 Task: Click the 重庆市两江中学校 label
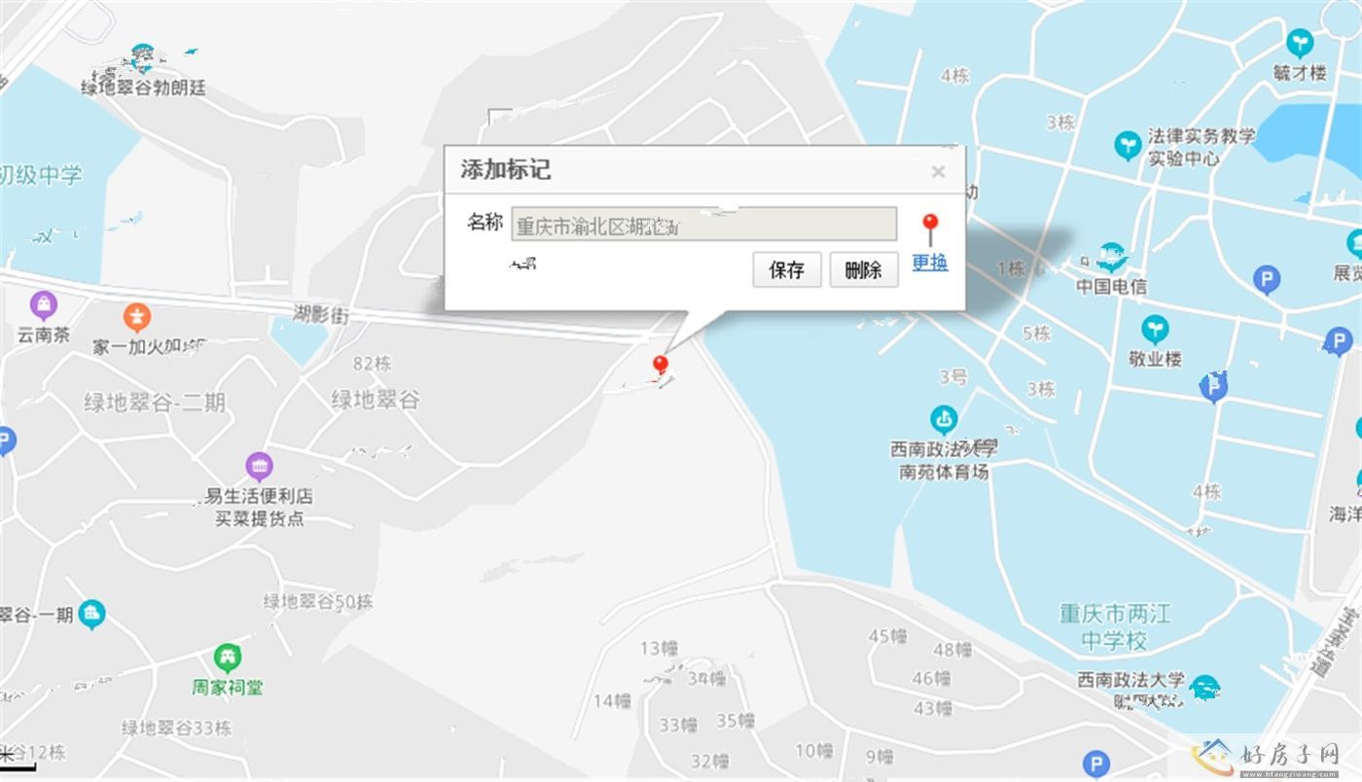[x=1115, y=627]
